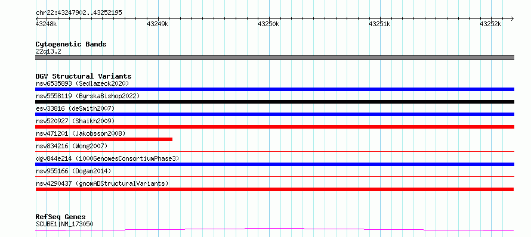Click the 43248k ruler marker
The width and height of the screenshot is (531, 237).
pyautogui.click(x=47, y=24)
